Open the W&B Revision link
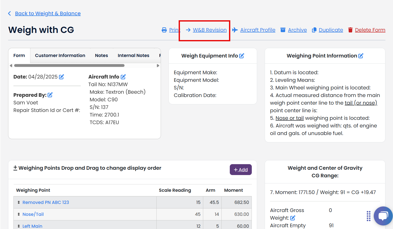Screen dimensions: 393x229 210,30
